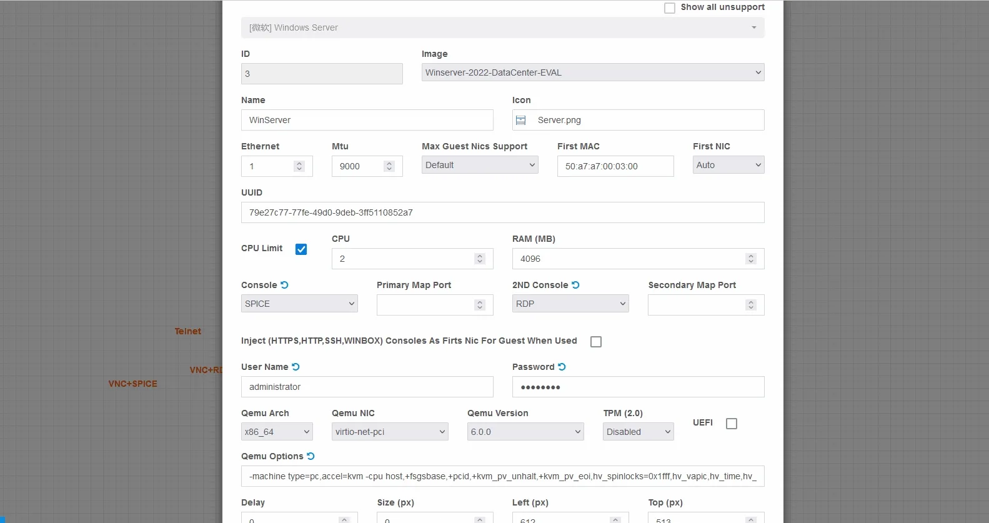Click the refresh icon beside User Name
This screenshot has height=523, width=989.
click(x=296, y=367)
